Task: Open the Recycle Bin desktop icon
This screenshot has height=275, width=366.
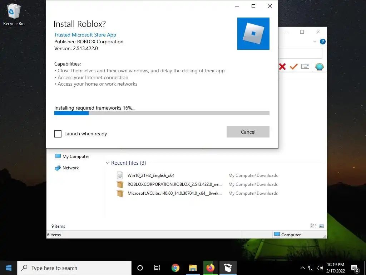Action: coord(14,14)
